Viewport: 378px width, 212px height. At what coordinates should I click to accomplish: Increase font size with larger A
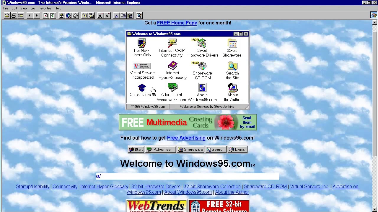100,16
